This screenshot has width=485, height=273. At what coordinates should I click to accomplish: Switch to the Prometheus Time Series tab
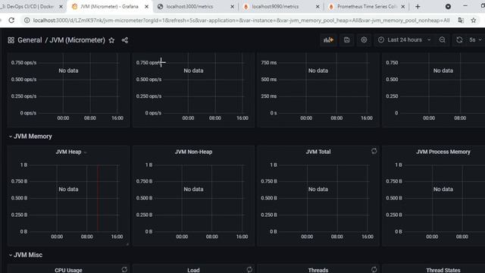(367, 7)
